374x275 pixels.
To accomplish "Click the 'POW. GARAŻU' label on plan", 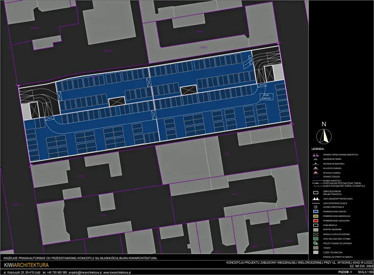I will [267, 96].
